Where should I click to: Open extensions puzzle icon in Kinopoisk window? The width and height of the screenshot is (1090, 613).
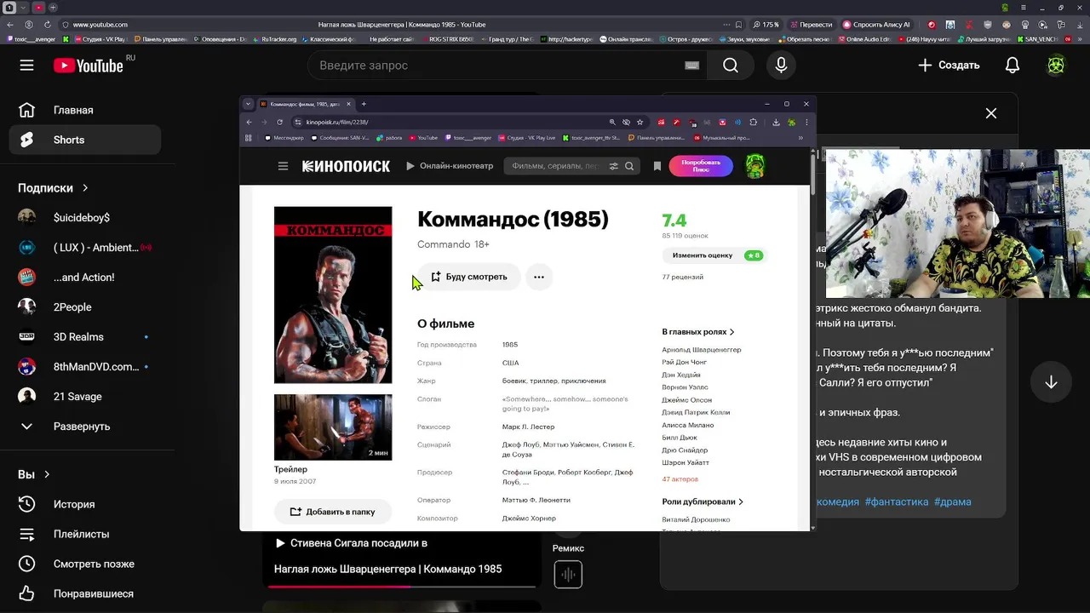(753, 122)
